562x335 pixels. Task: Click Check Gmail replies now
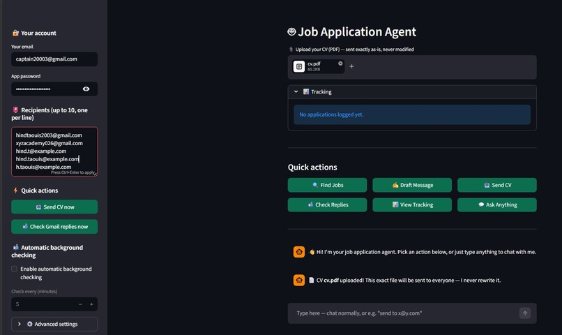(x=54, y=227)
